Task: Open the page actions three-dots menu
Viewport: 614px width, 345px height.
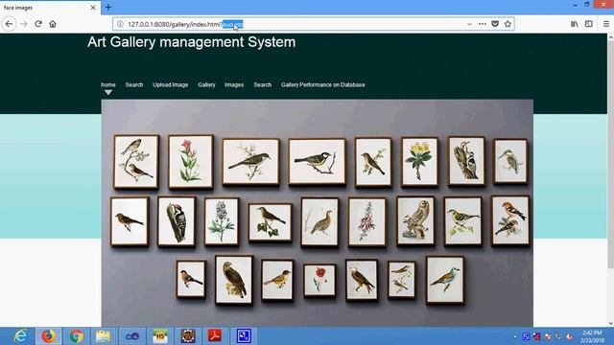Action: click(x=483, y=24)
